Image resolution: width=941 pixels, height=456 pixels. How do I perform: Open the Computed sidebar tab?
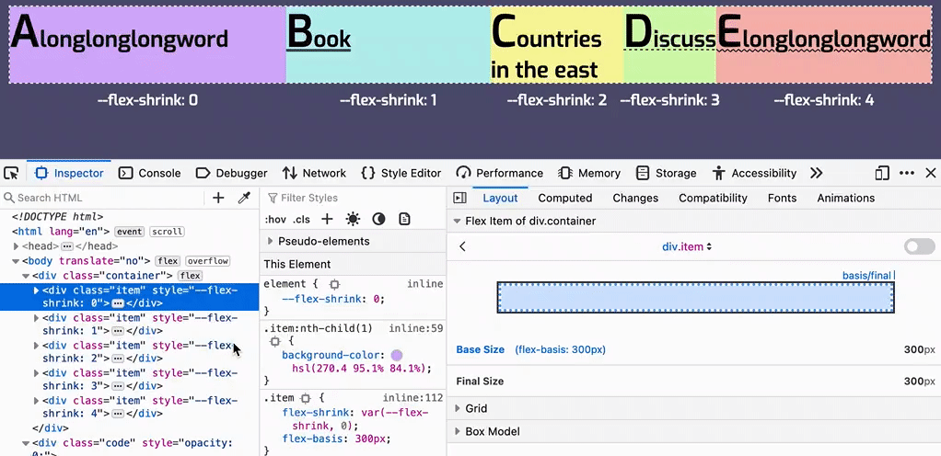[x=564, y=198]
